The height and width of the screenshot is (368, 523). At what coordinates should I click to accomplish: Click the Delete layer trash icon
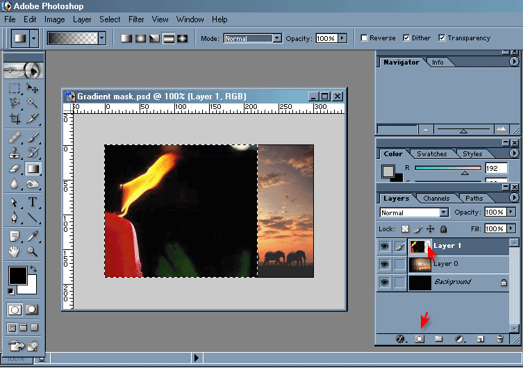[499, 339]
